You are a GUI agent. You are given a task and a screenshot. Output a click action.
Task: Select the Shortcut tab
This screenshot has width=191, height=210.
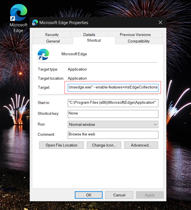tap(94, 41)
